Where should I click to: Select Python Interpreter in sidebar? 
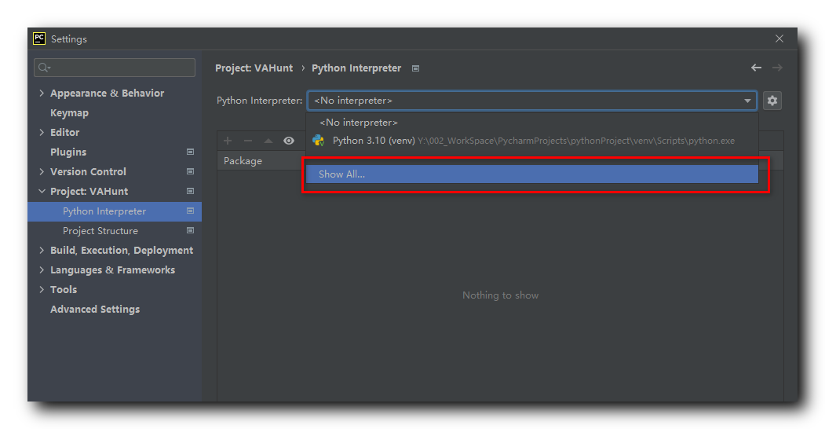tap(115, 211)
